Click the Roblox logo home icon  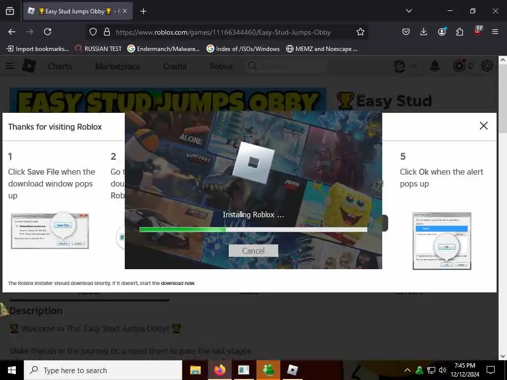click(x=29, y=66)
